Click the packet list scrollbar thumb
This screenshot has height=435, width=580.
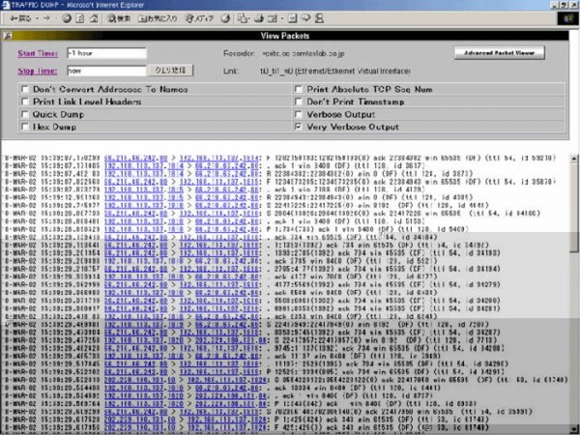pyautogui.click(x=573, y=207)
